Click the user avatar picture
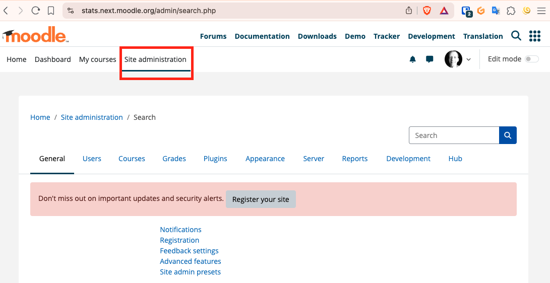The height and width of the screenshot is (283, 550). click(453, 59)
